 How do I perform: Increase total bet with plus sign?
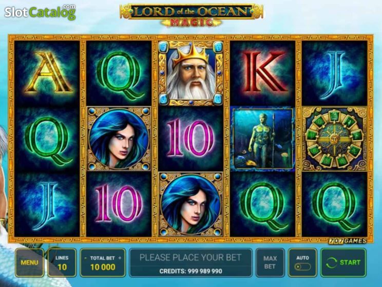pyautogui.click(x=120, y=258)
